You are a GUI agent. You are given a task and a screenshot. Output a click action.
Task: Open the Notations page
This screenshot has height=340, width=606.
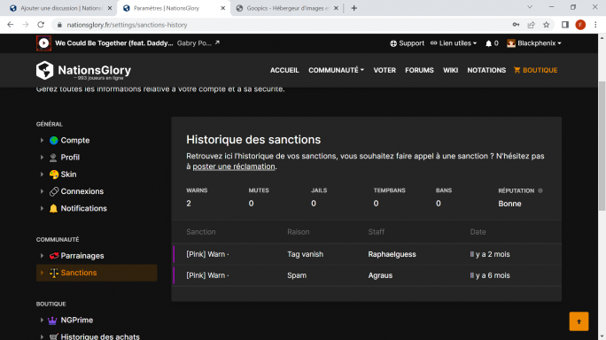pyautogui.click(x=486, y=70)
